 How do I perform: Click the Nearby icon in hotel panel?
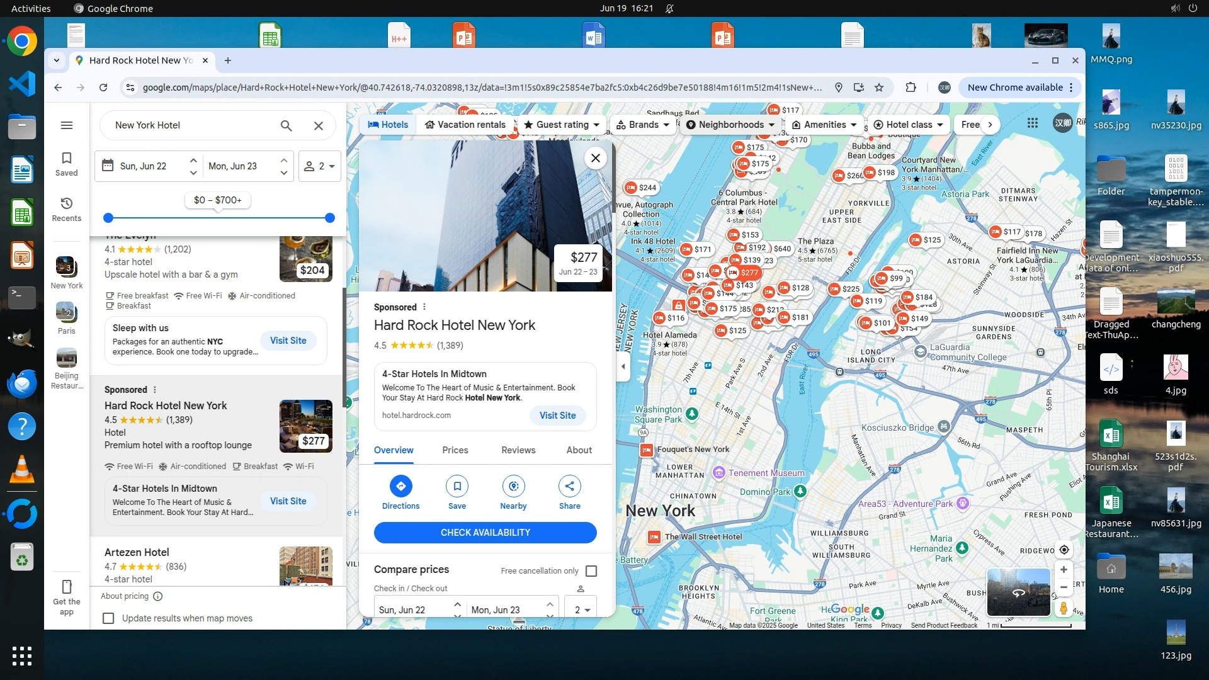[513, 486]
